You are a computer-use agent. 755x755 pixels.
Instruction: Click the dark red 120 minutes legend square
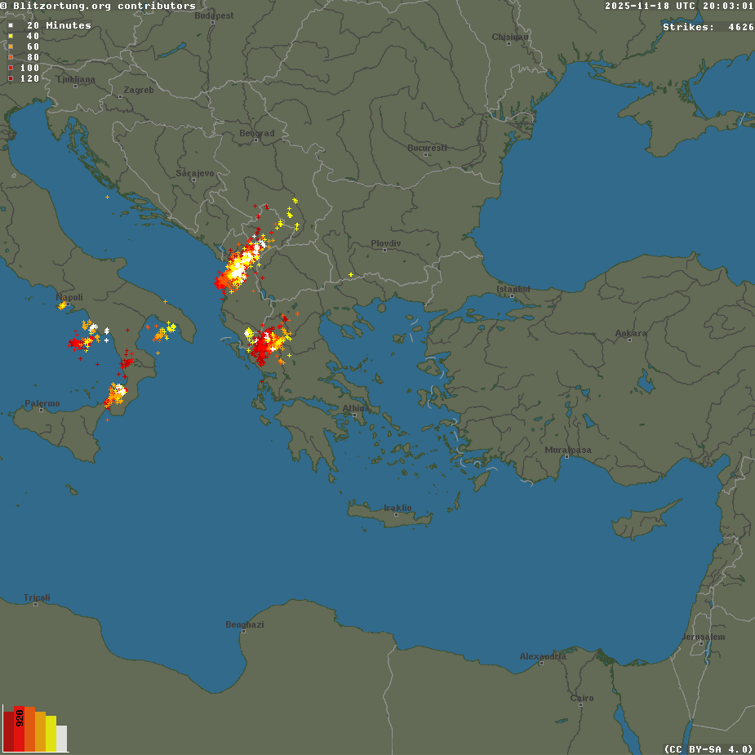pyautogui.click(x=11, y=79)
